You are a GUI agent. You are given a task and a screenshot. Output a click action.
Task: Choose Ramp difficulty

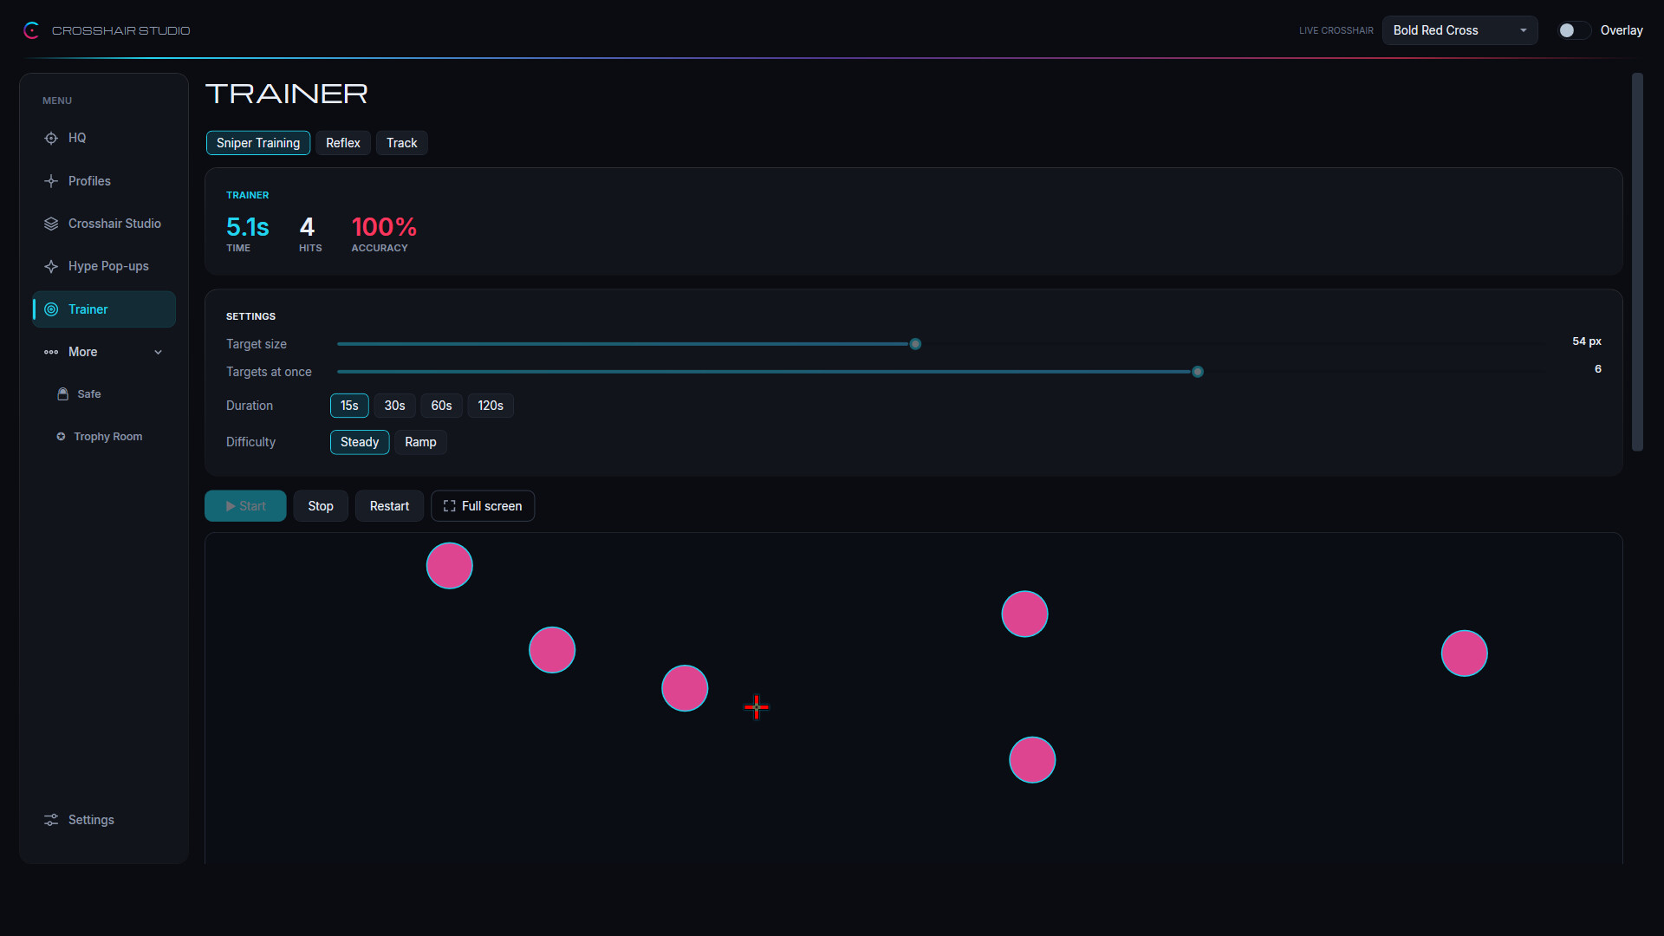tap(420, 442)
